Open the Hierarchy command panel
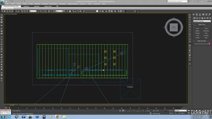Viewport: 212px width, 119px height. (x=200, y=15)
